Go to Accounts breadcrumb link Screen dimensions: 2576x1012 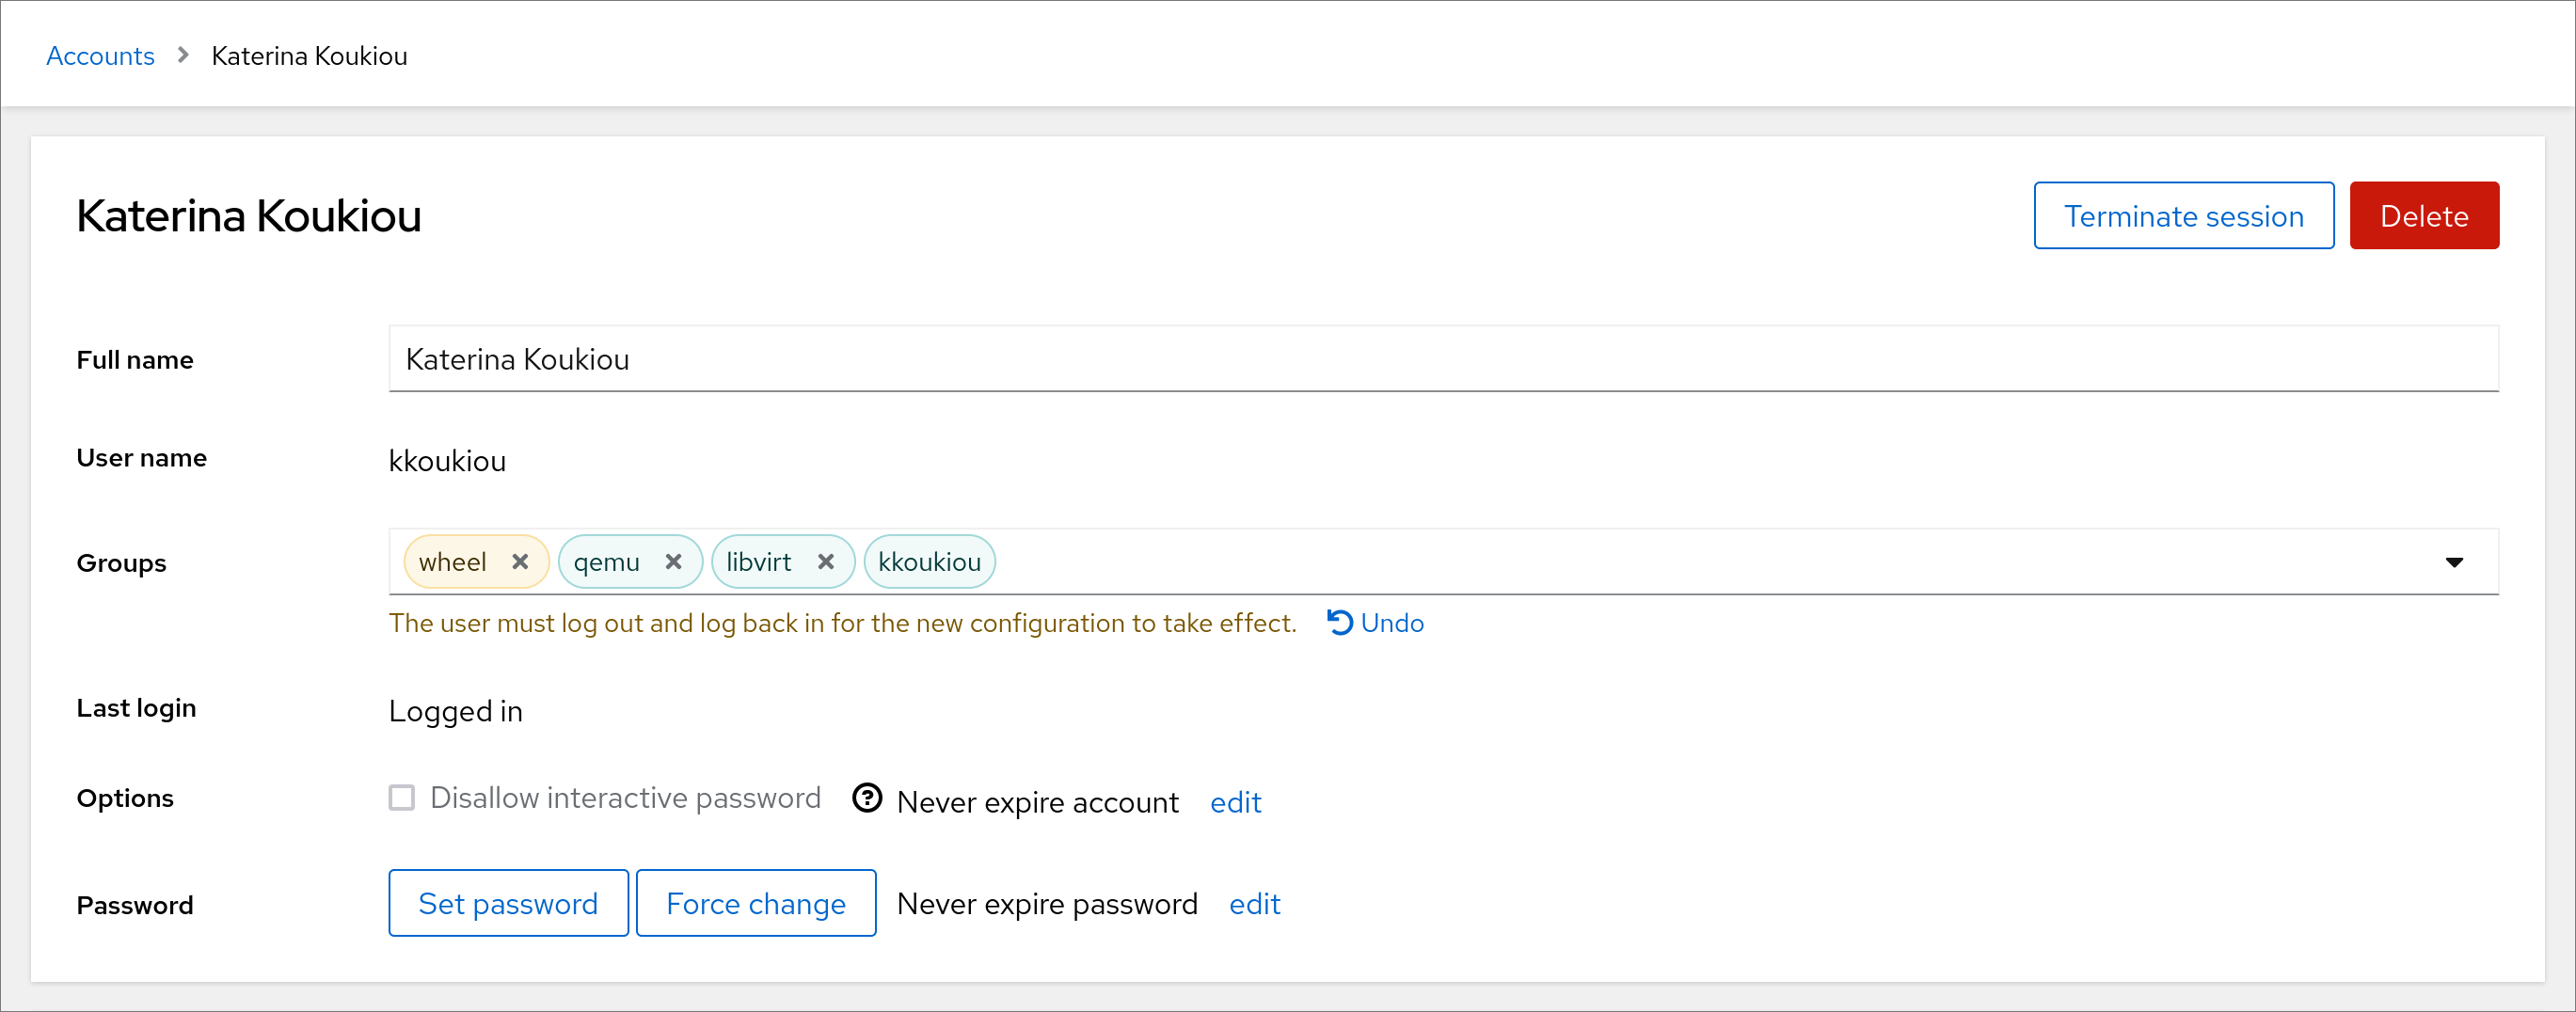100,56
